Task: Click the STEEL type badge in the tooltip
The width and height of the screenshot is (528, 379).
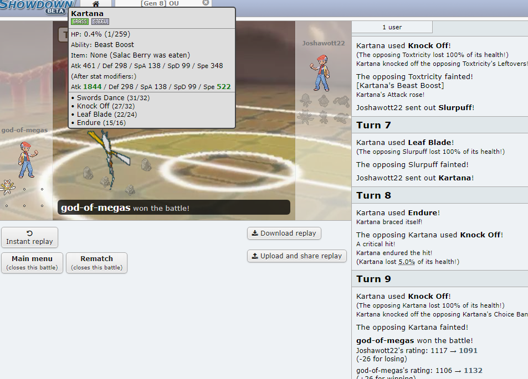Action: 100,22
